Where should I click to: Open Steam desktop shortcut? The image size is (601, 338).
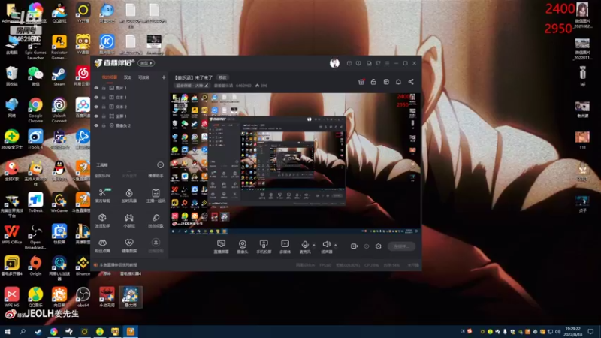click(59, 76)
